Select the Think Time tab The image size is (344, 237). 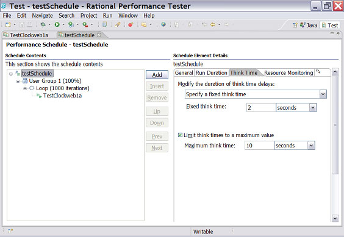244,73
